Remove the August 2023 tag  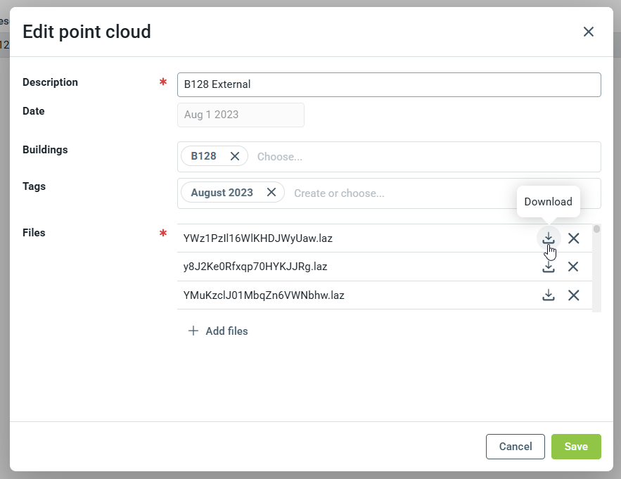click(271, 193)
